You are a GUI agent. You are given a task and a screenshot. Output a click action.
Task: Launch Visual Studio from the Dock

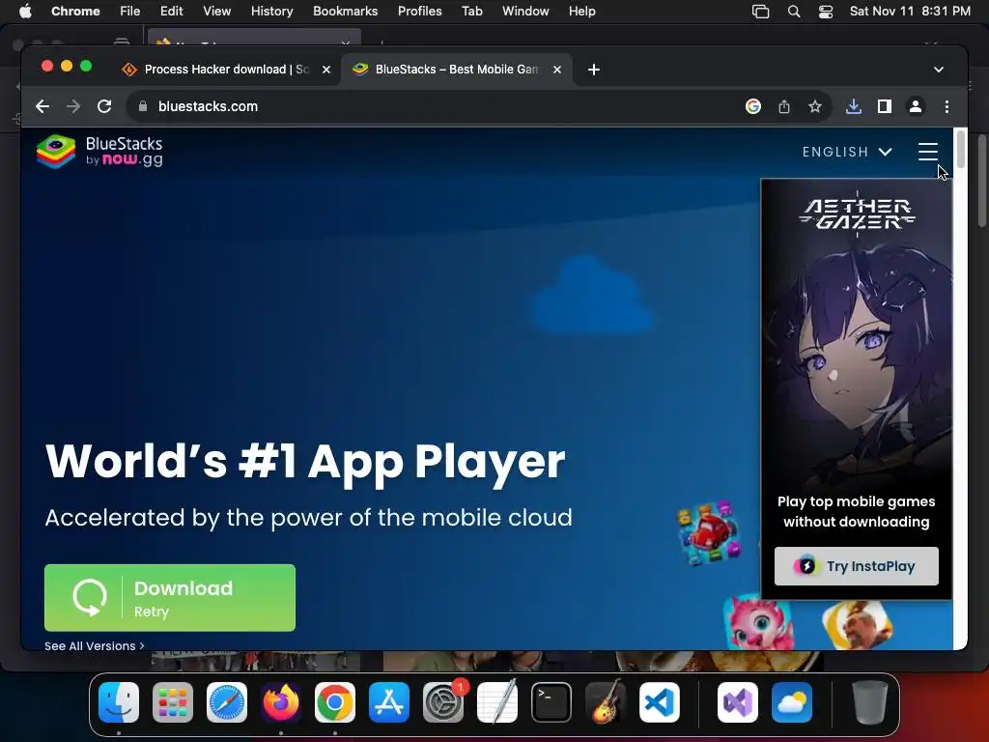(x=738, y=702)
